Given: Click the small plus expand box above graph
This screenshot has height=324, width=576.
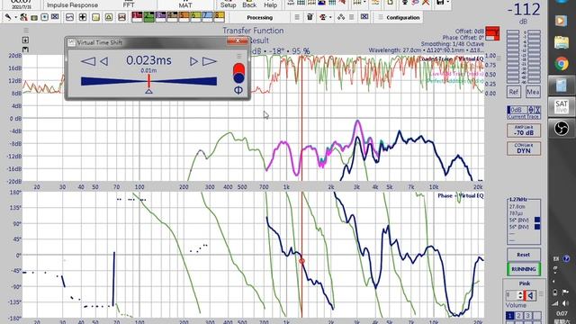Looking at the screenshot, I should [25, 40].
